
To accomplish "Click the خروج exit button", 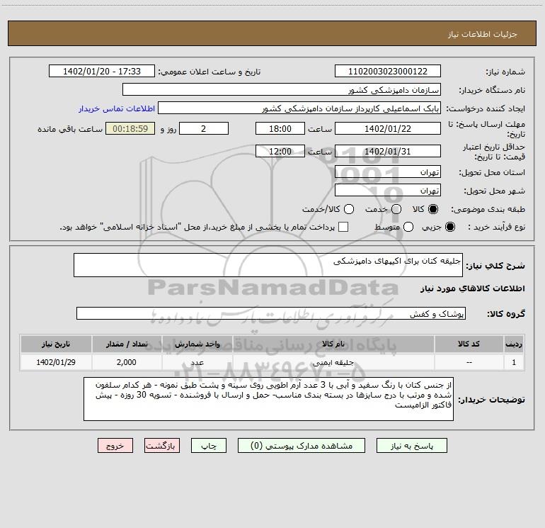I will (x=115, y=446).
